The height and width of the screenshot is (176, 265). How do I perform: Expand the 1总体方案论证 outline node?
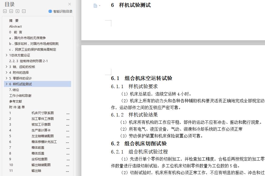[x=6, y=55]
